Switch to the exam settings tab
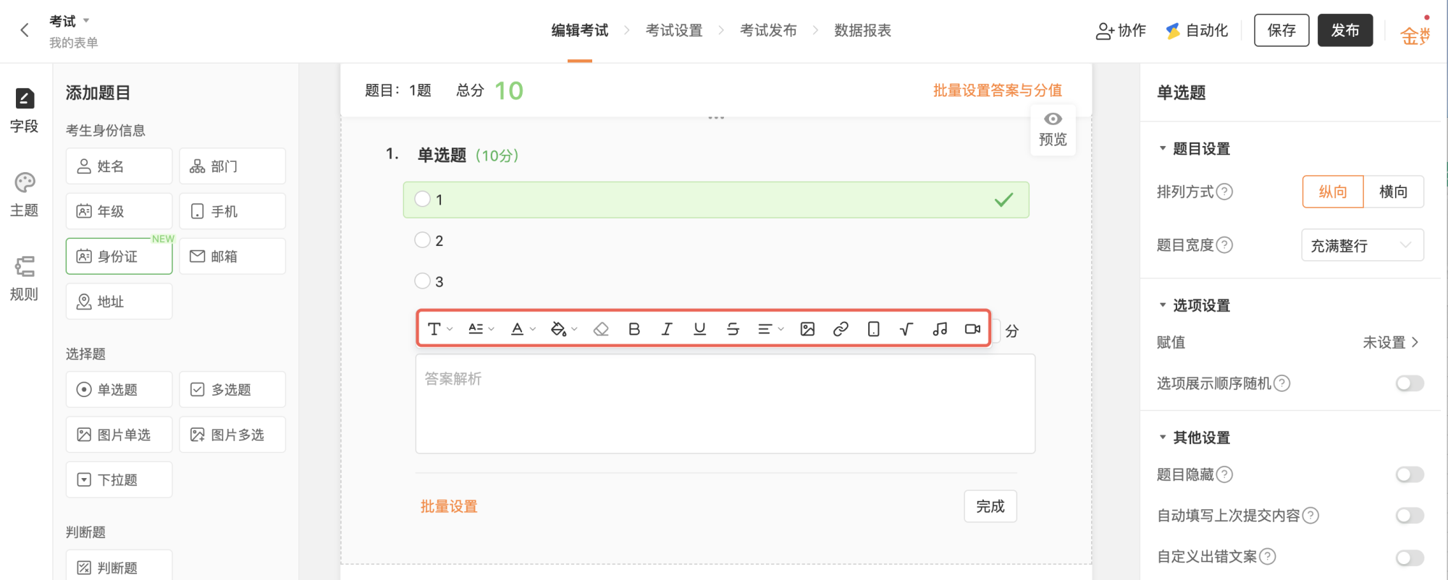The image size is (1448, 580). coord(674,30)
